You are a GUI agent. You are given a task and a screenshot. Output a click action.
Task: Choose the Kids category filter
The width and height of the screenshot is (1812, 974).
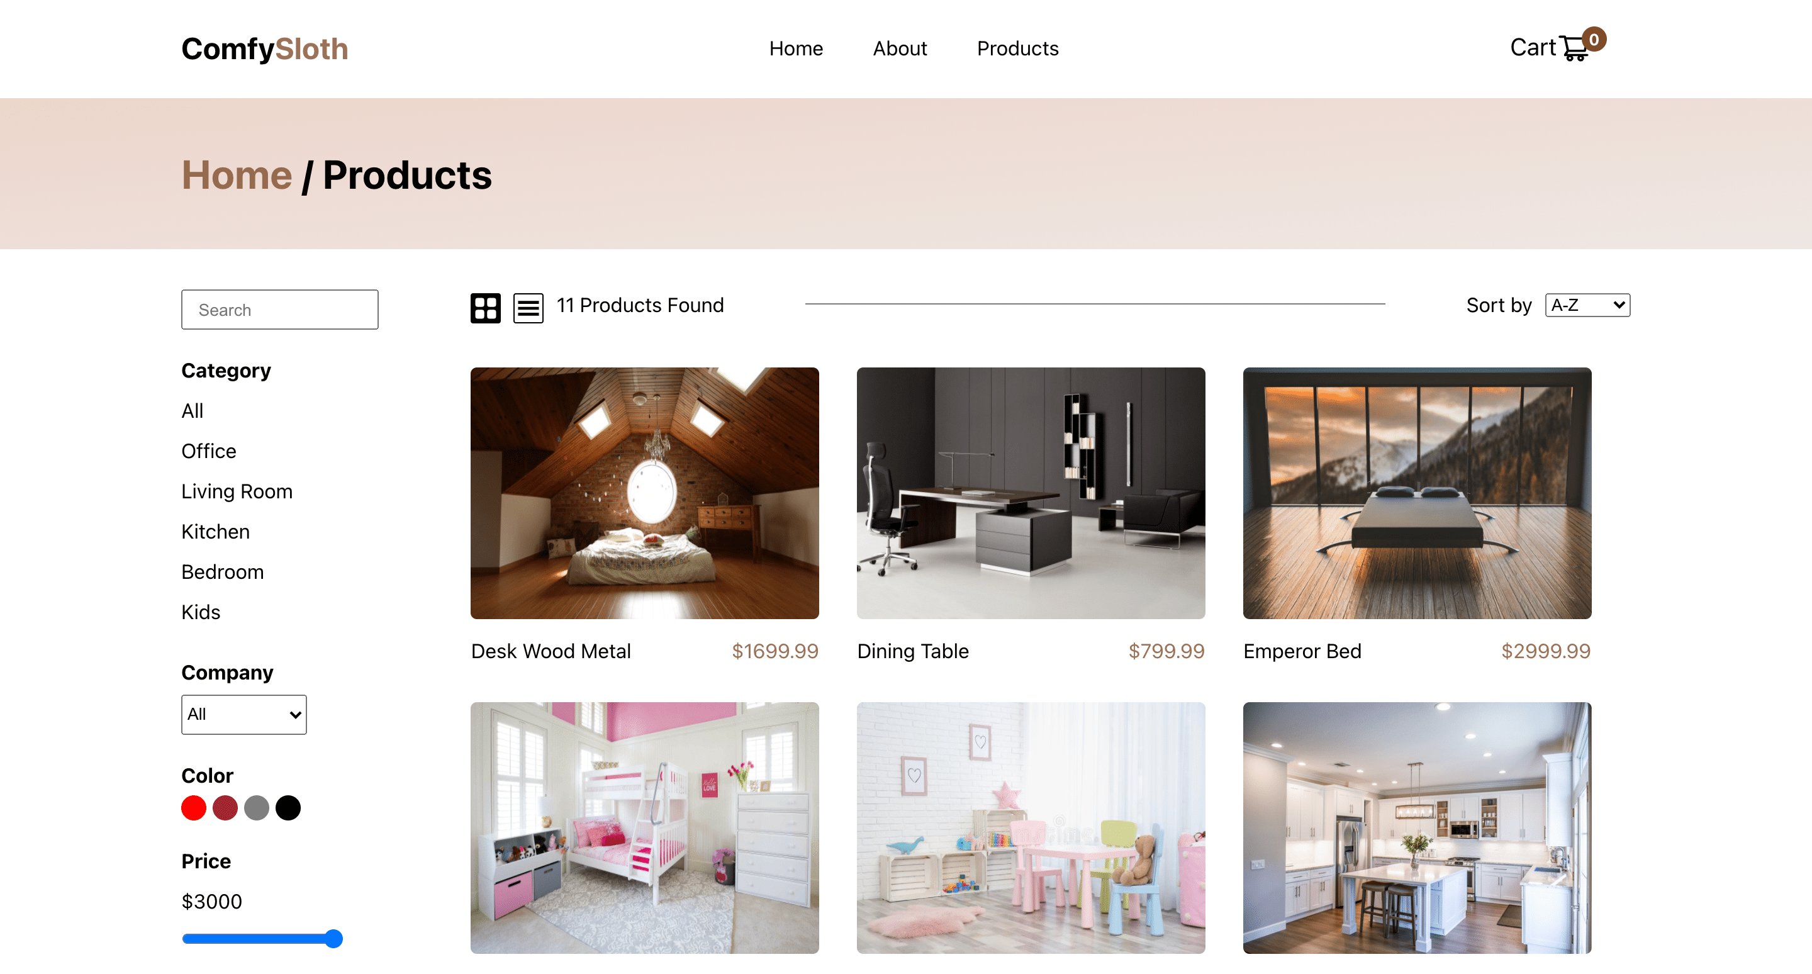point(201,612)
